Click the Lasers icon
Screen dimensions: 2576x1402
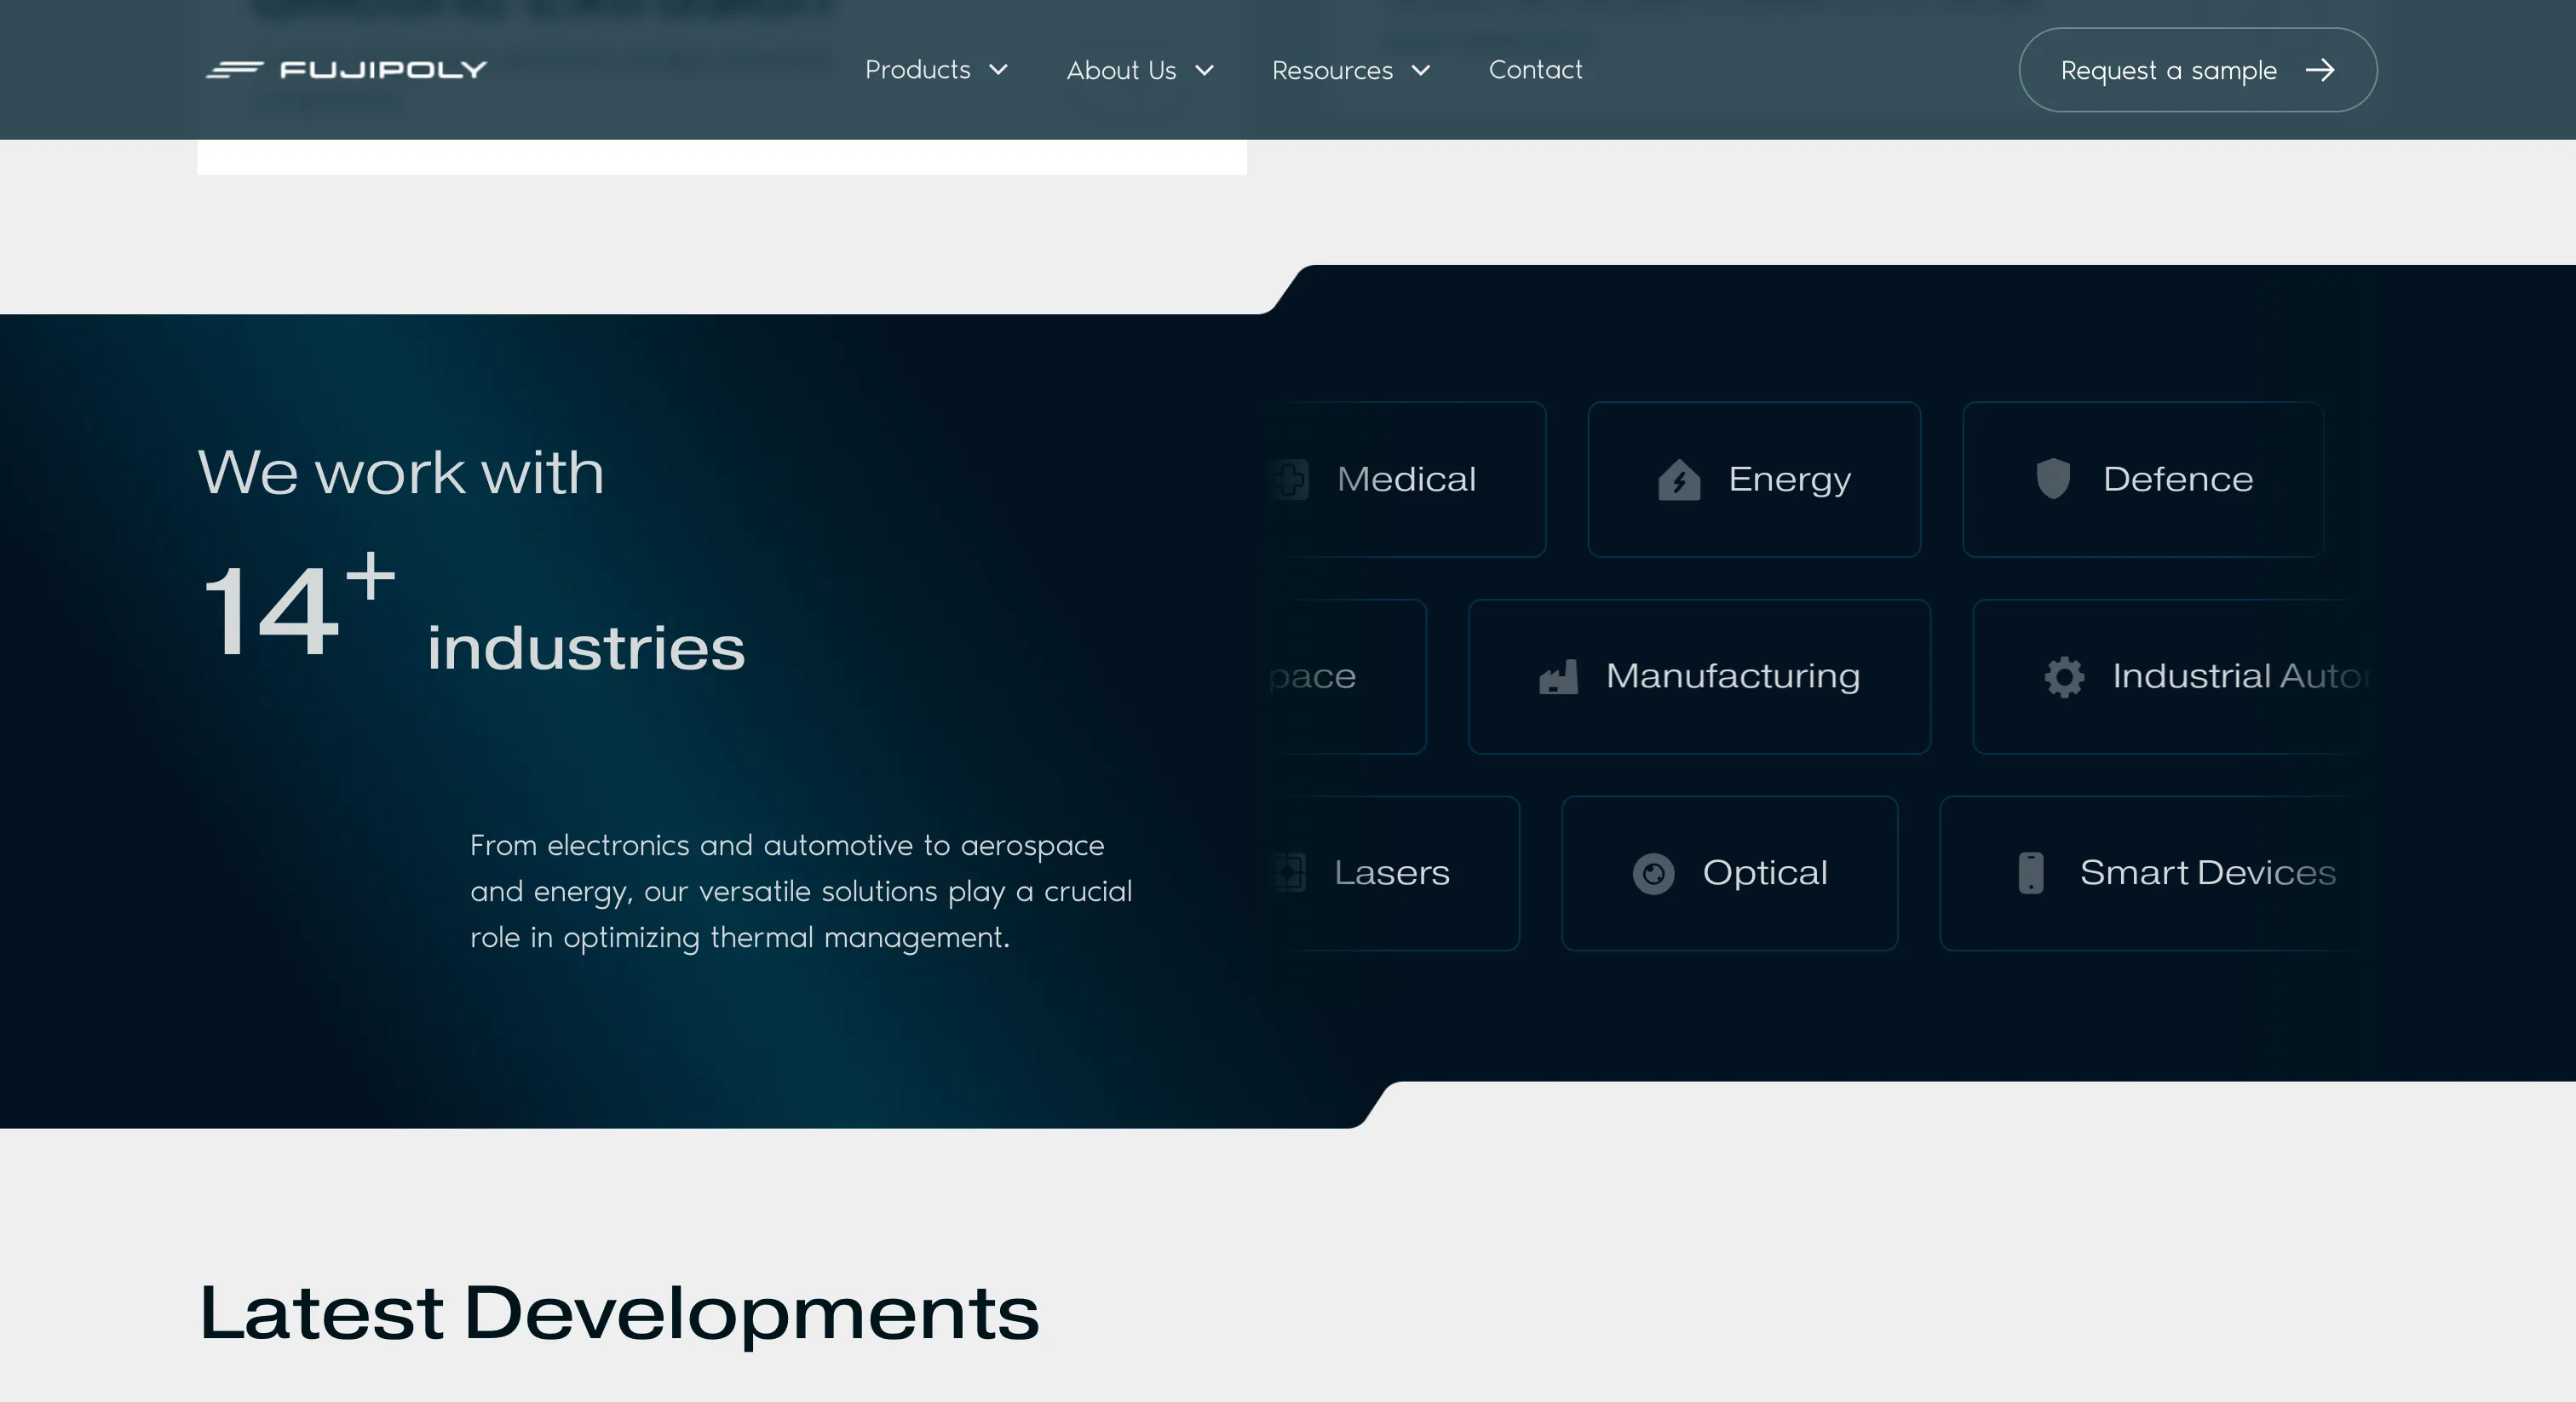1288,873
